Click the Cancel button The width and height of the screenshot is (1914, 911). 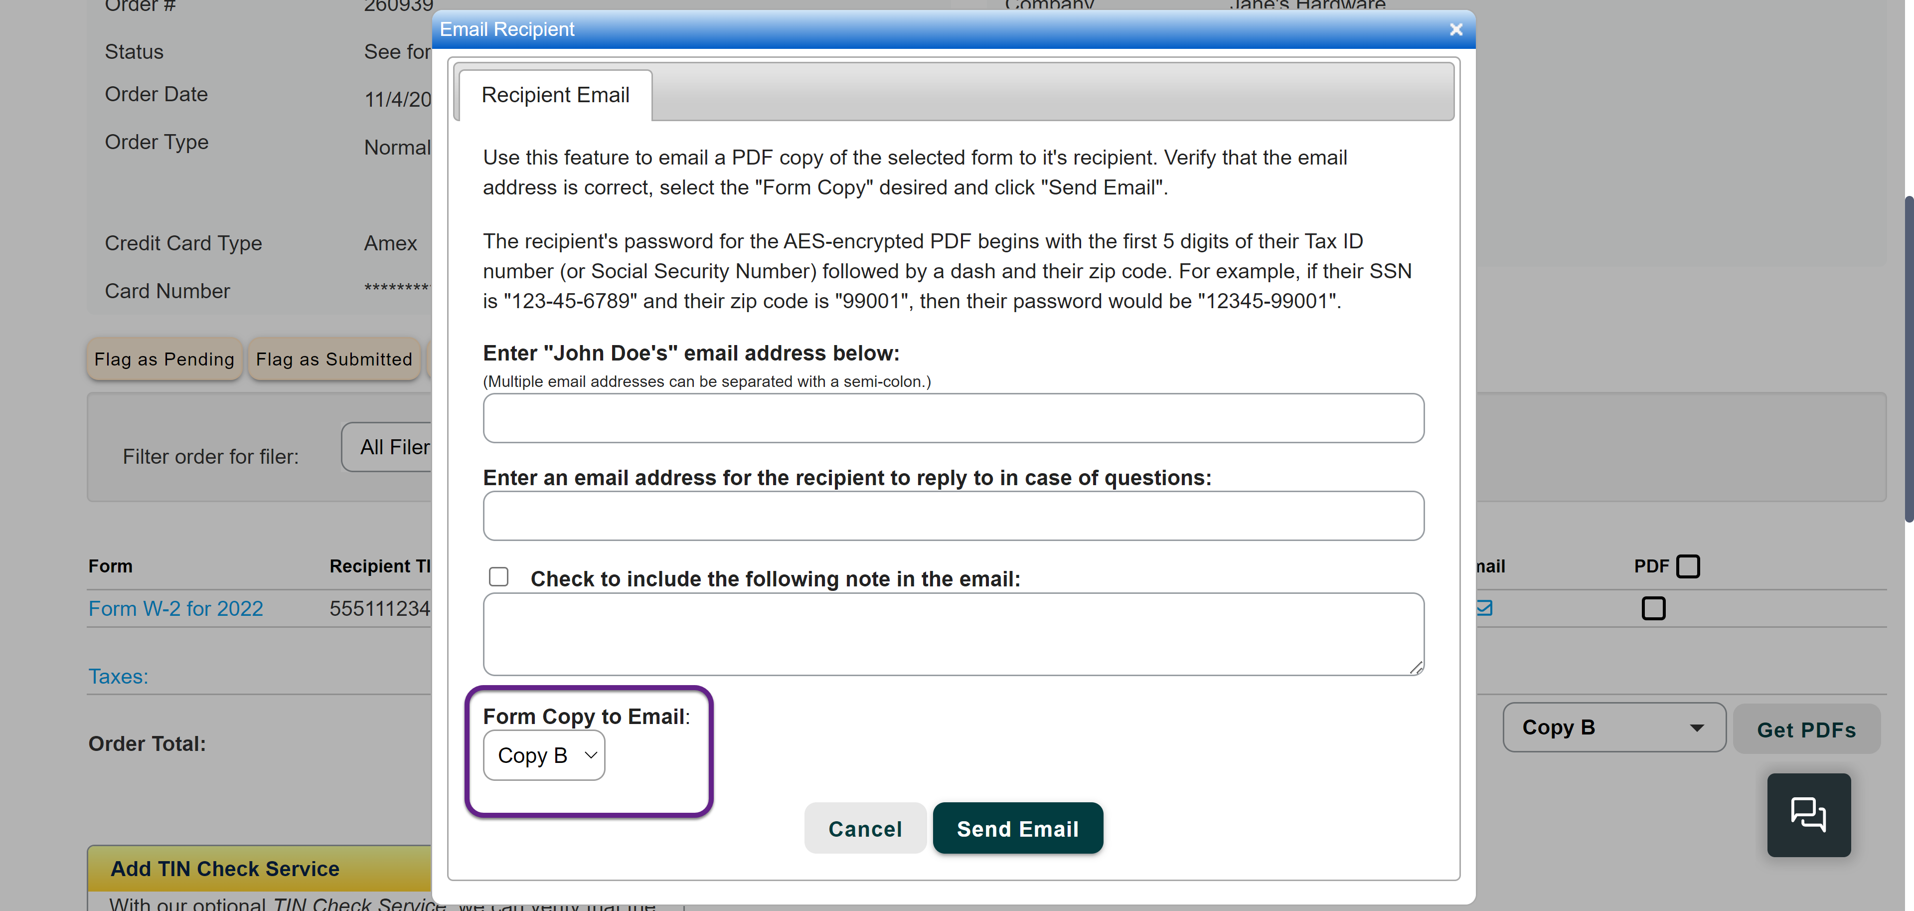coord(865,829)
